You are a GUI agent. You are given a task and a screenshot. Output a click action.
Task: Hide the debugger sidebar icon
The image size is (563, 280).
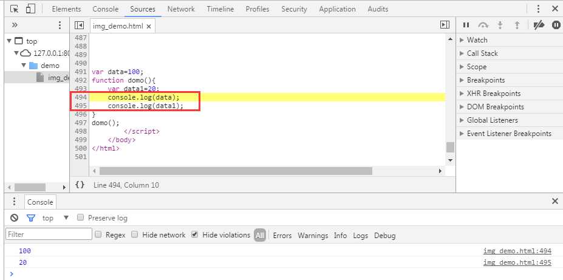[445, 25]
